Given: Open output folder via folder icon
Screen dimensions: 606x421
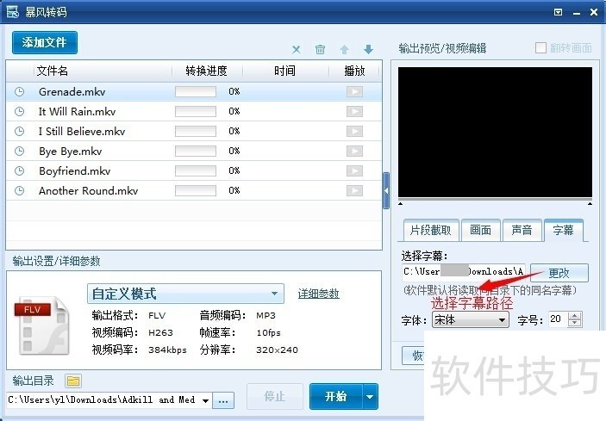Looking at the screenshot, I should coord(73,381).
